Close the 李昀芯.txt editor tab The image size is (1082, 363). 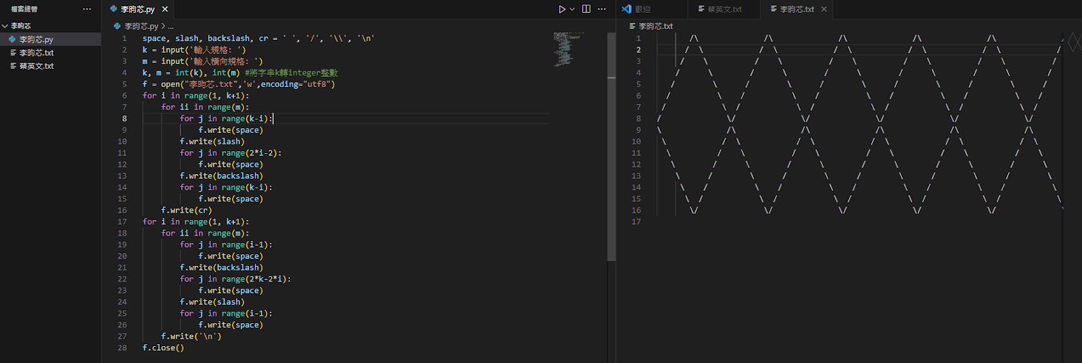824,9
